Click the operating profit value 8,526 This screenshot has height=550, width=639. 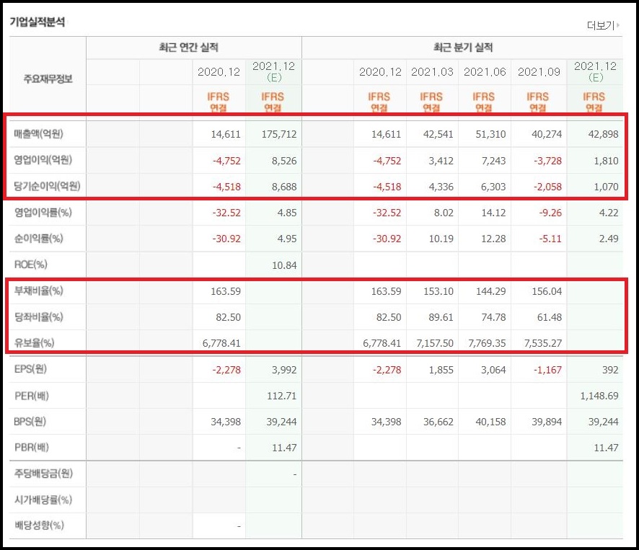coord(284,161)
